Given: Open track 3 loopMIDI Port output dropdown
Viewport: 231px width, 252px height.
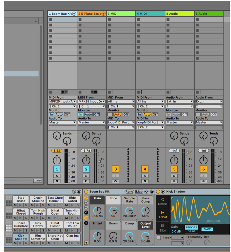Looking at the screenshot, I should pos(121,122).
